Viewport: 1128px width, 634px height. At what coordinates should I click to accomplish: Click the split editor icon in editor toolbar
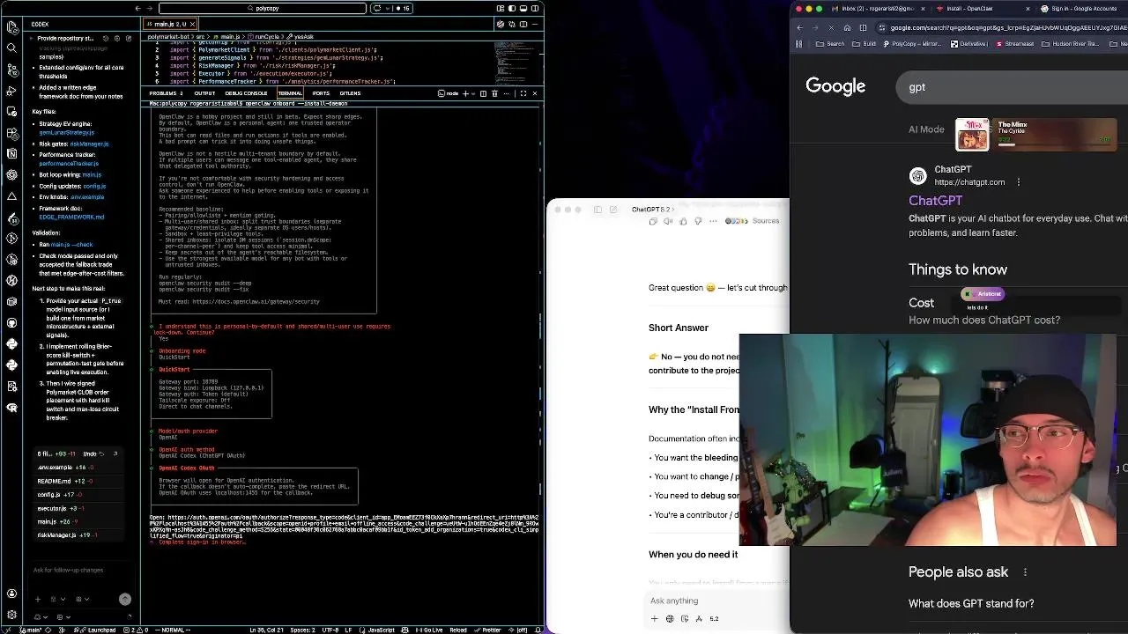coord(523,24)
